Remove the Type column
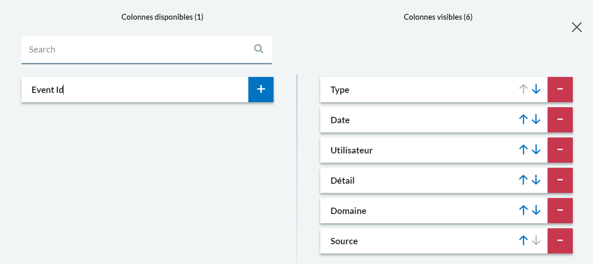Viewport: 593px width, 264px height. (560, 90)
